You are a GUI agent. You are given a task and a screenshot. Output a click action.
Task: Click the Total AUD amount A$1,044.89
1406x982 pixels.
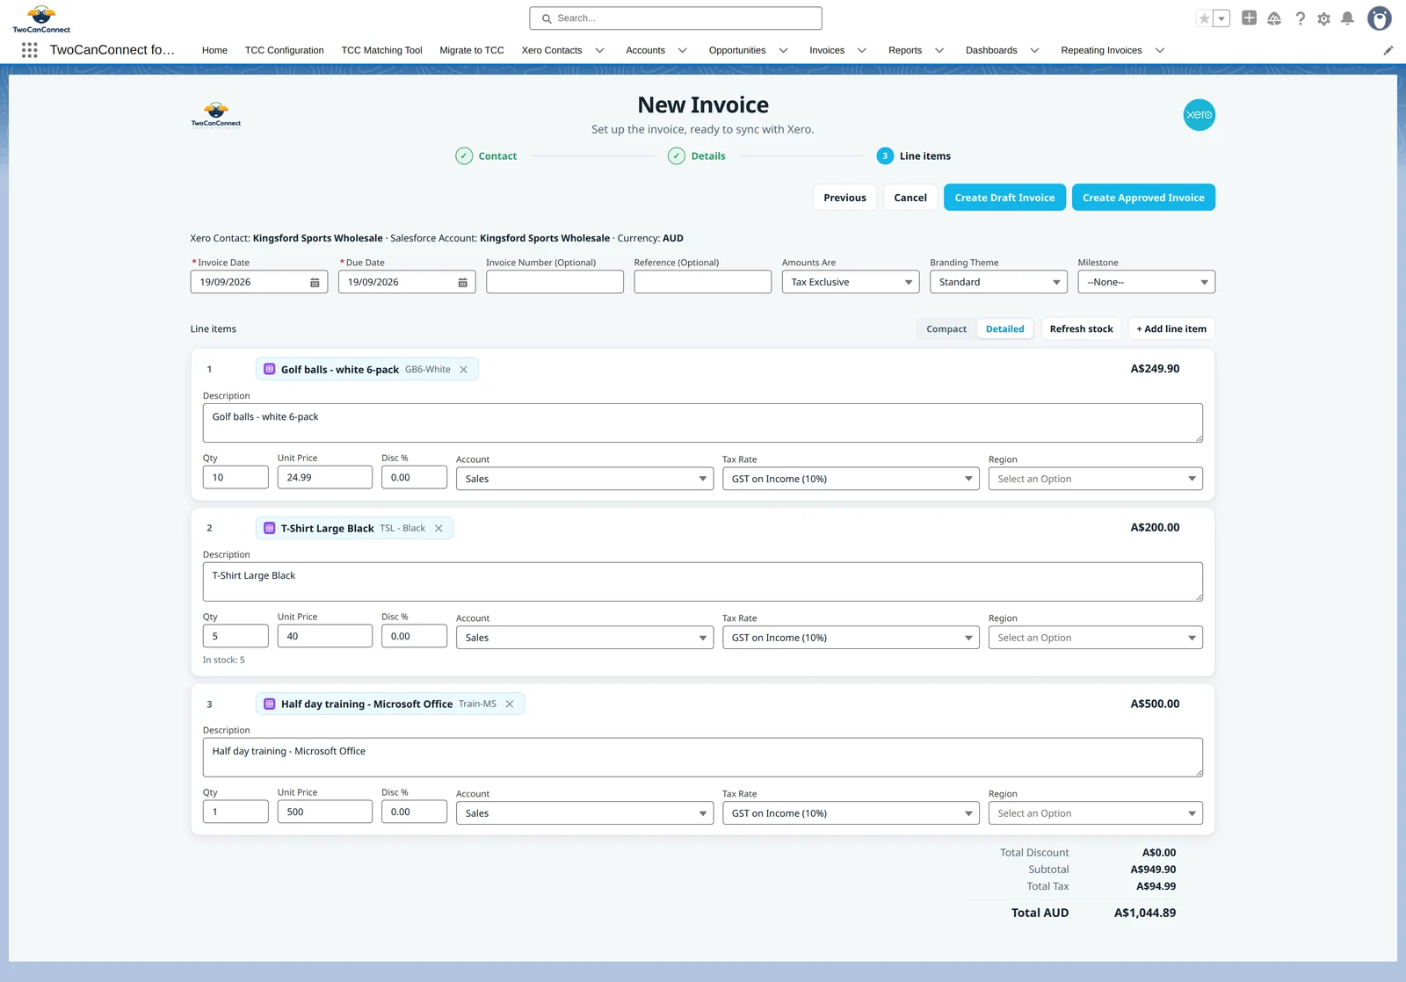(1144, 913)
